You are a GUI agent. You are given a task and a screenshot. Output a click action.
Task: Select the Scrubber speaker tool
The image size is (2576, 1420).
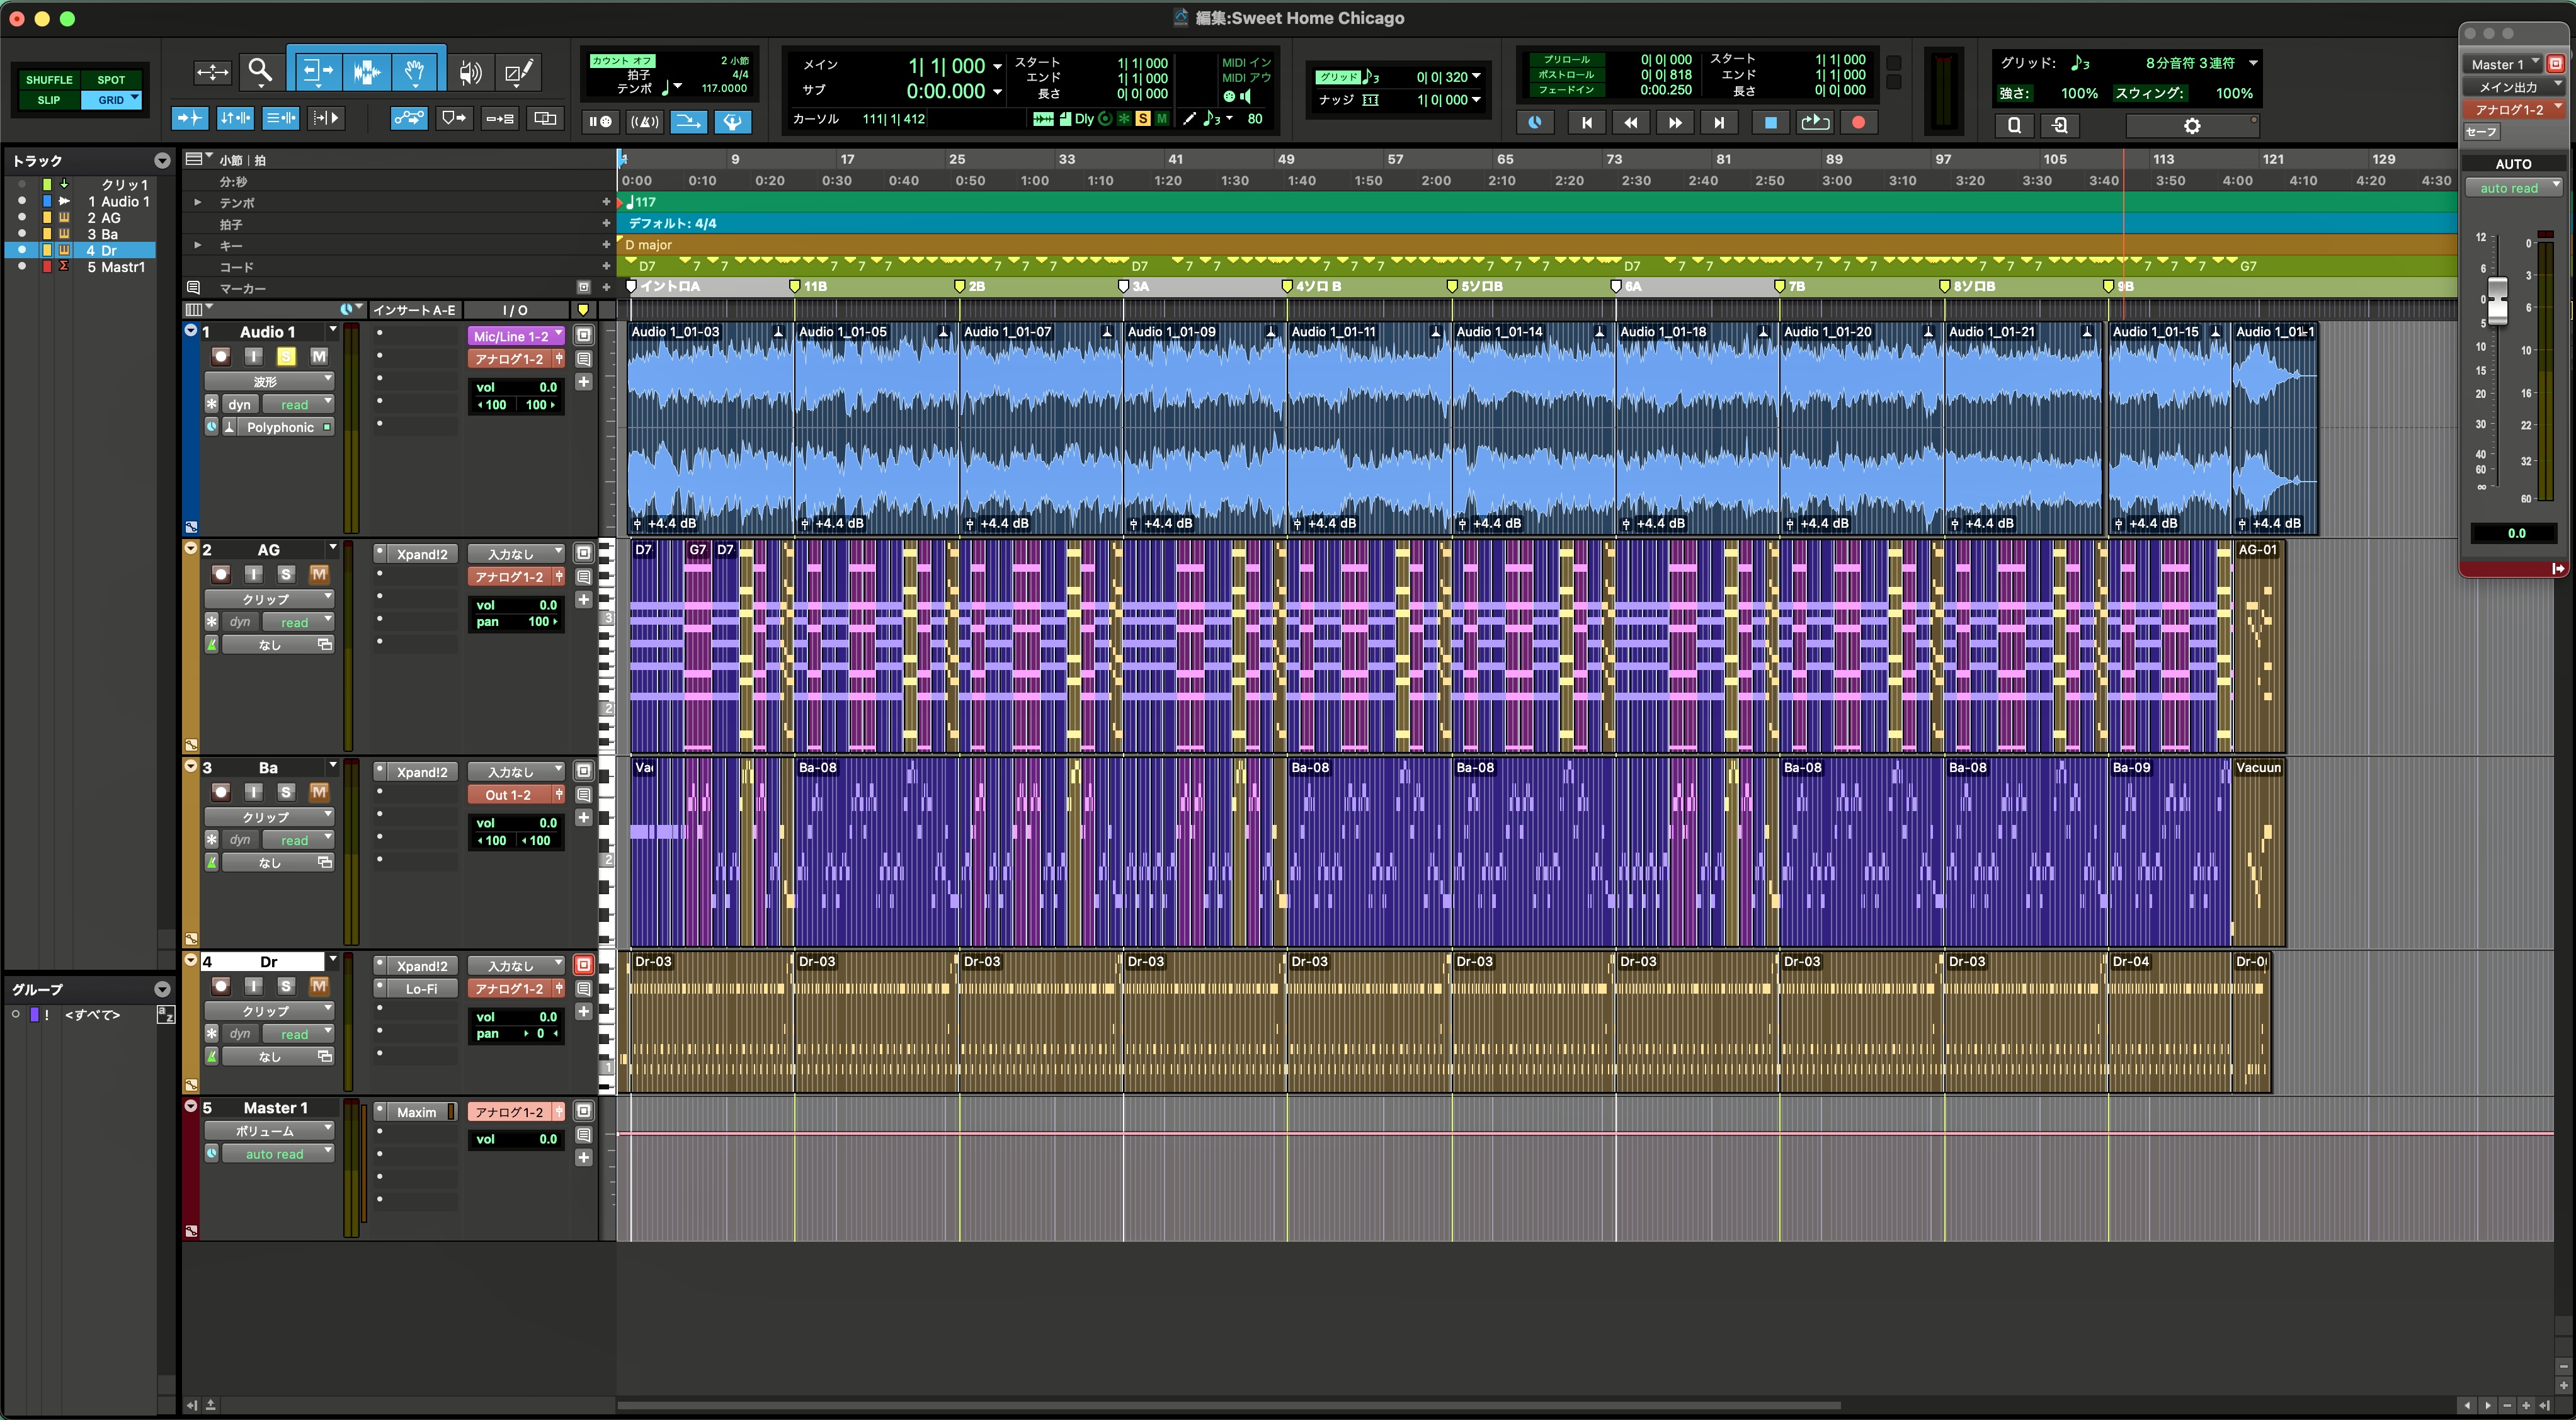point(469,71)
